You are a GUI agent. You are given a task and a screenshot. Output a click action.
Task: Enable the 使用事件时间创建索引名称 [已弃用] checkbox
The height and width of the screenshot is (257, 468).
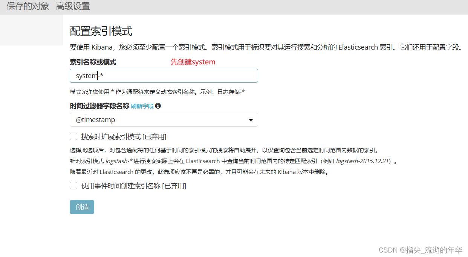coord(73,186)
